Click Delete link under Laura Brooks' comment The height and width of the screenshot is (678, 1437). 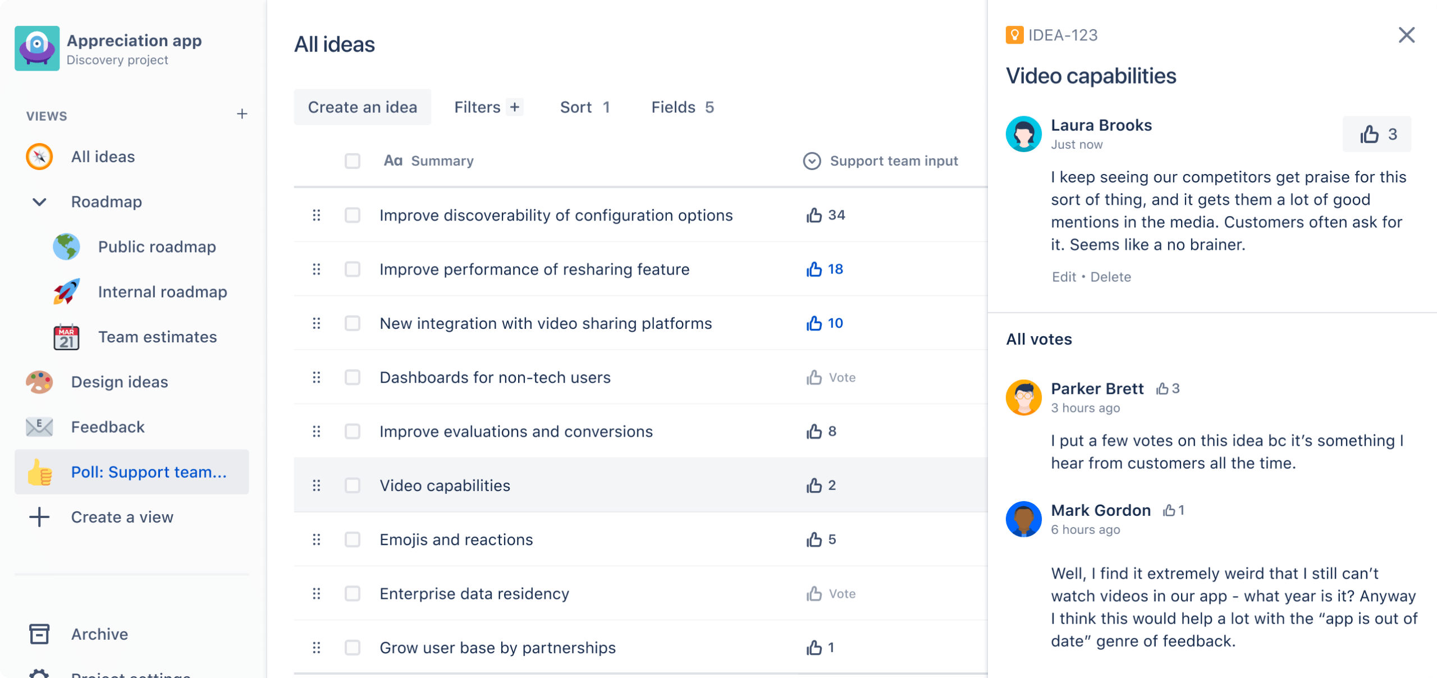(1110, 277)
